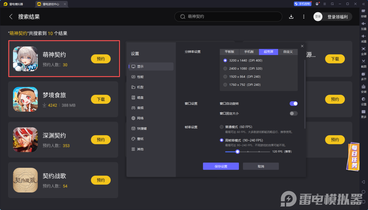Screen dimensions: 368x210
Task: Click the blue 手机控制 button
Action: pos(302,4)
